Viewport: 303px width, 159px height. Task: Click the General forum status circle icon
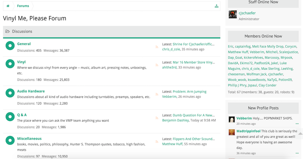(x=10, y=46)
